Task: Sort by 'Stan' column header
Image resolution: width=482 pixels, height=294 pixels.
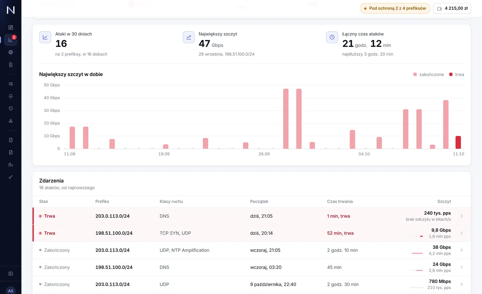Action: point(44,202)
